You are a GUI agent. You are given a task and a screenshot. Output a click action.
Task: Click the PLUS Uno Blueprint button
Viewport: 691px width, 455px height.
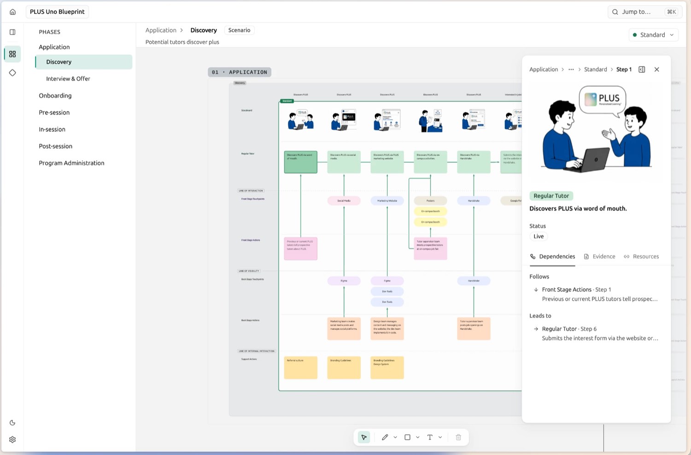click(x=57, y=12)
